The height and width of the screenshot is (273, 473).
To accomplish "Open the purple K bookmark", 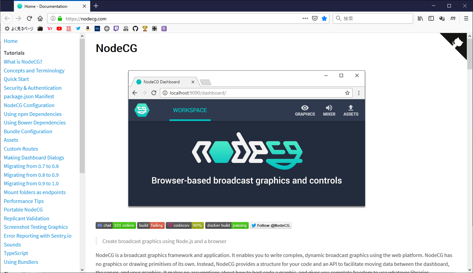I will 164,29.
